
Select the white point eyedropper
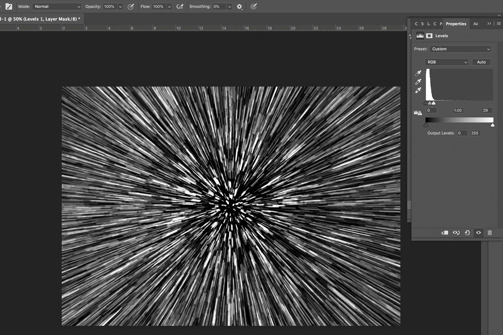click(x=418, y=90)
